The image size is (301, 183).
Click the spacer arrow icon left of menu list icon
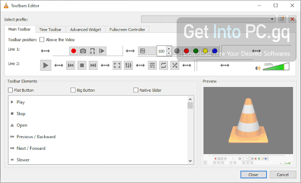pyautogui.click(x=130, y=51)
